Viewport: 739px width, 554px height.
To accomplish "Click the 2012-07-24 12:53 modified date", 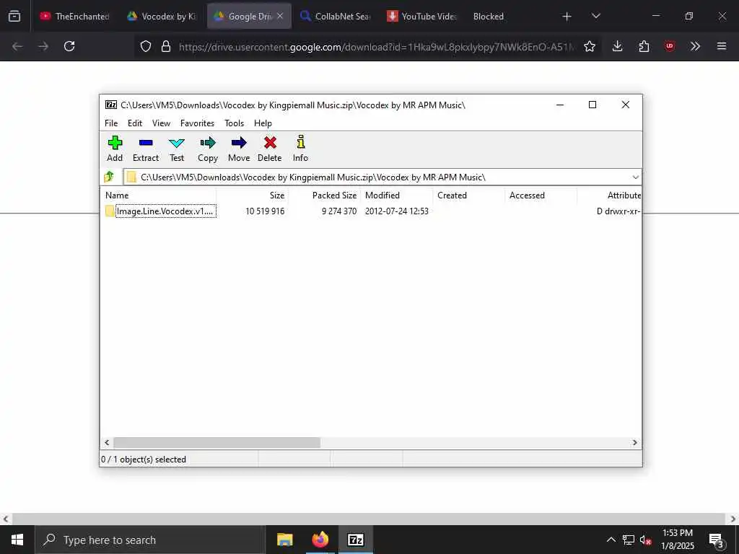I will point(396,211).
